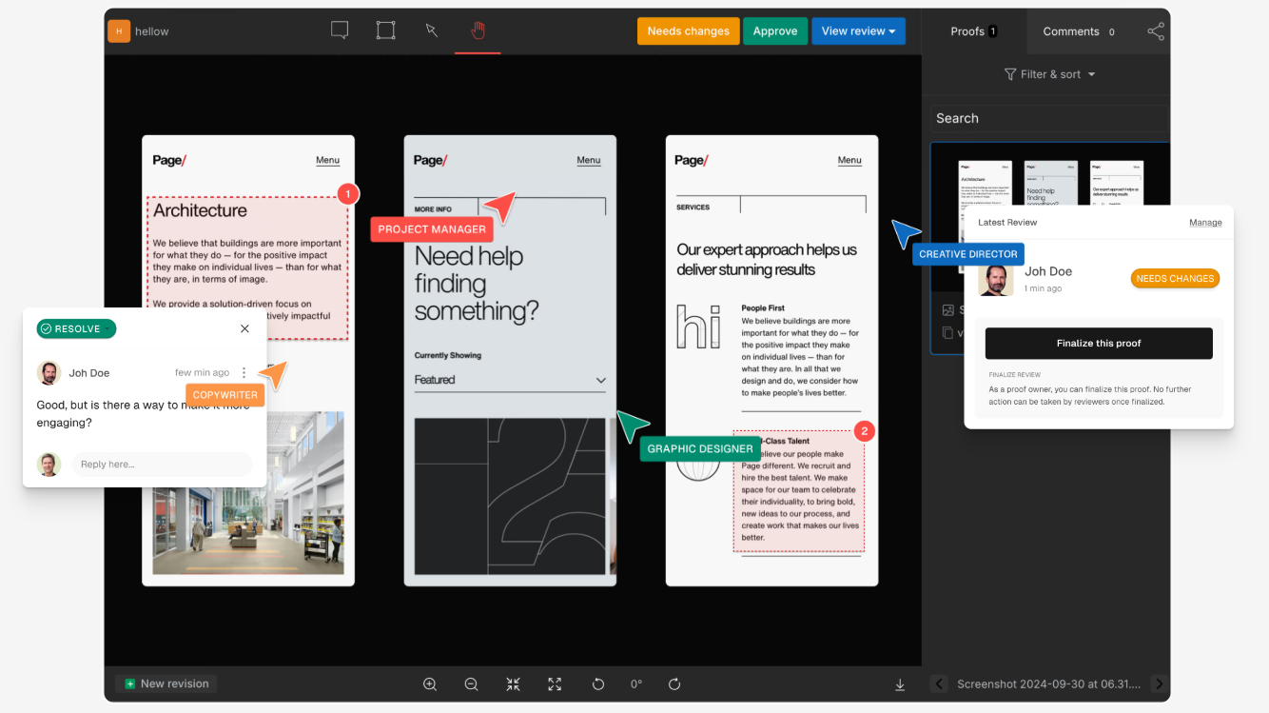Zoom out with the magnifier minus icon
This screenshot has width=1269, height=713.
point(471,683)
